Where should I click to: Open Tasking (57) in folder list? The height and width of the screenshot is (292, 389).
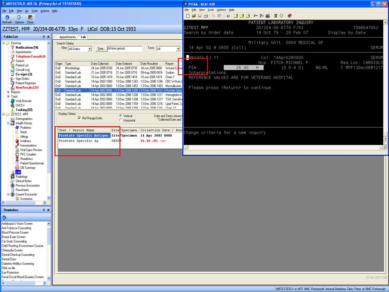tap(24, 110)
